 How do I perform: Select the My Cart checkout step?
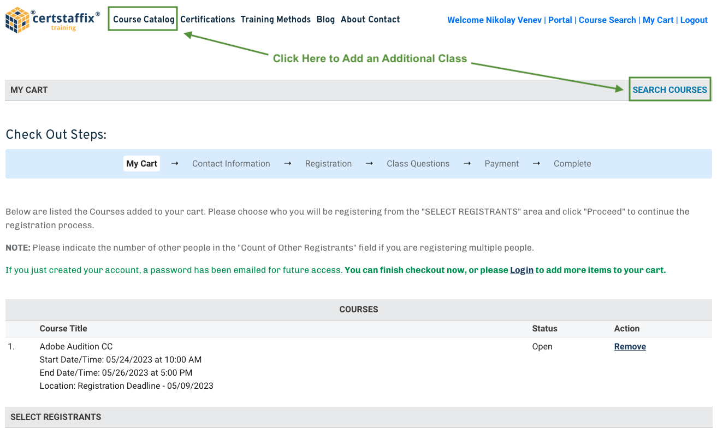click(x=141, y=163)
